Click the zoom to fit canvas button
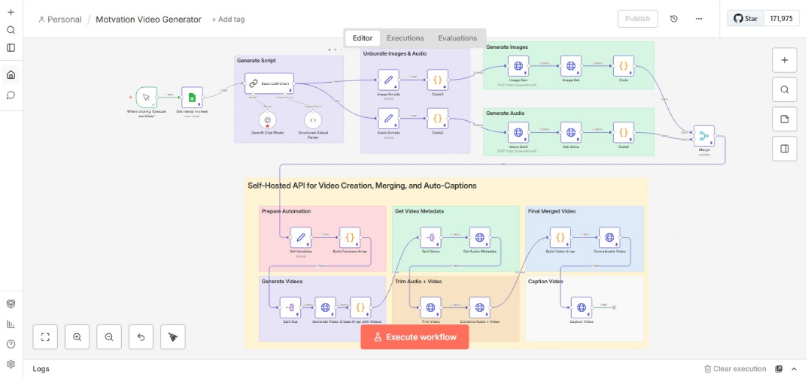The image size is (811, 383). click(45, 337)
